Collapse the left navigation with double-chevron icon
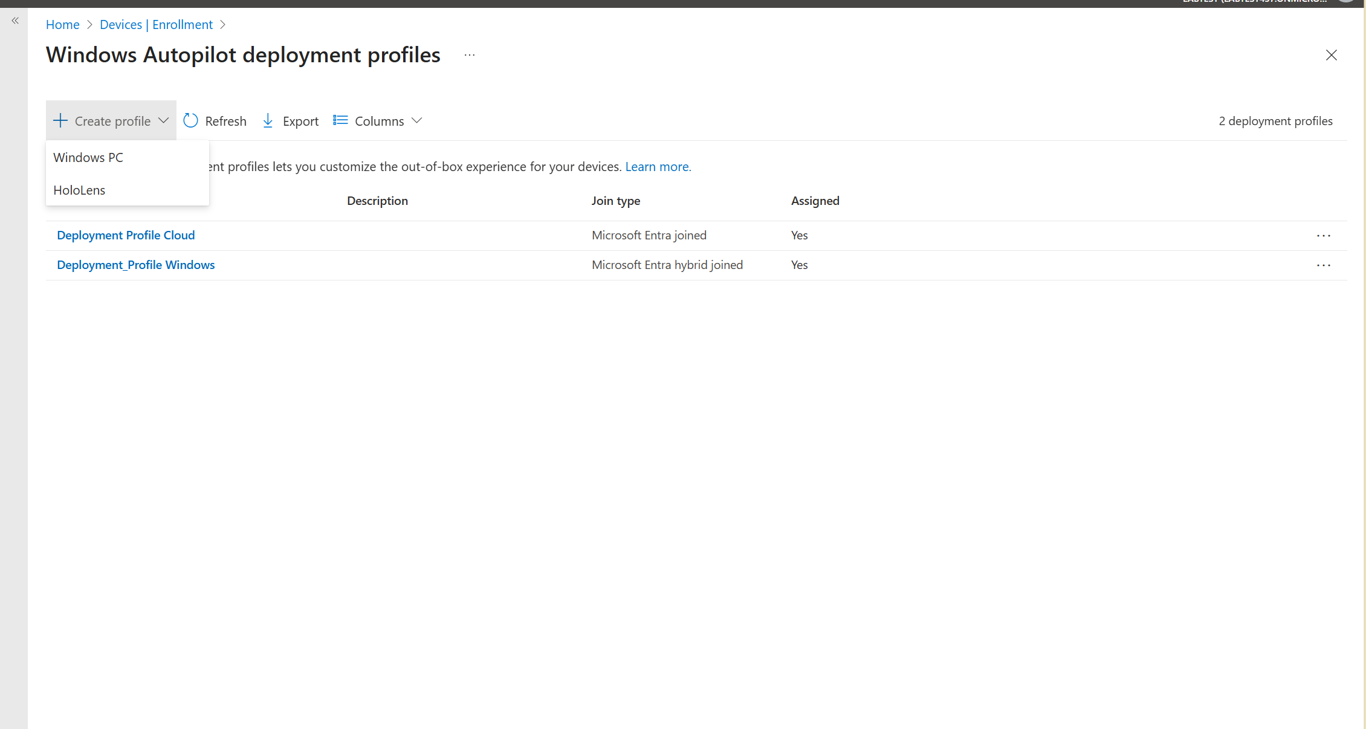Screen dimensions: 1366x729 pos(15,21)
